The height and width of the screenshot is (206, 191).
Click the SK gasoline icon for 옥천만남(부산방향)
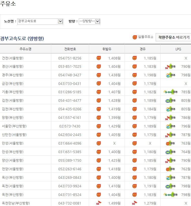pos(98,203)
